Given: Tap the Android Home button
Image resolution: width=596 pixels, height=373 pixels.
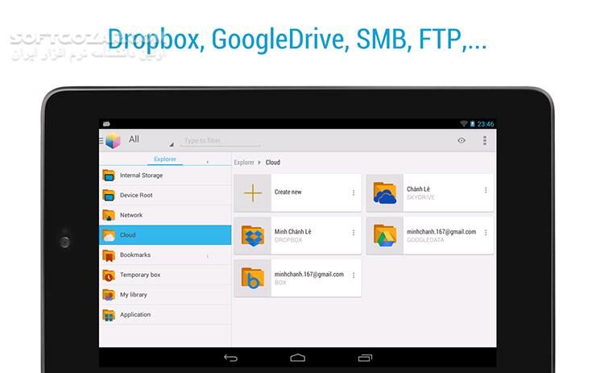Looking at the screenshot, I should tap(298, 358).
